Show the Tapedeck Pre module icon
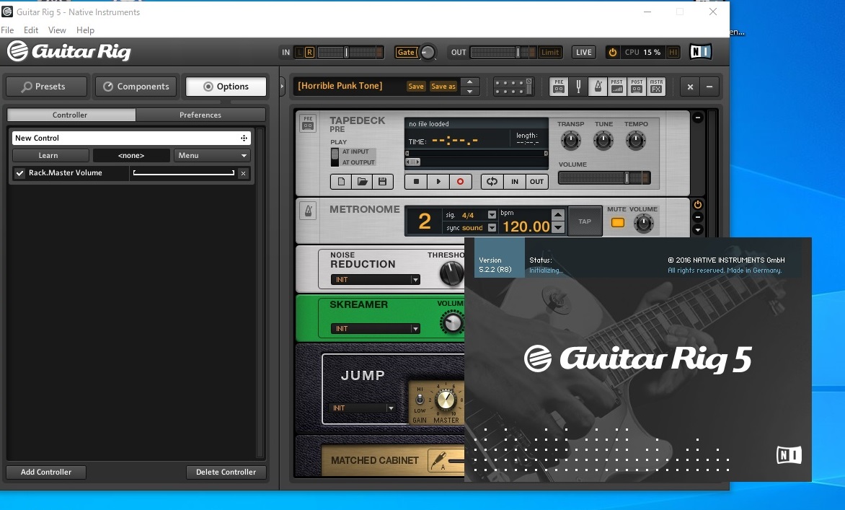 (x=559, y=87)
